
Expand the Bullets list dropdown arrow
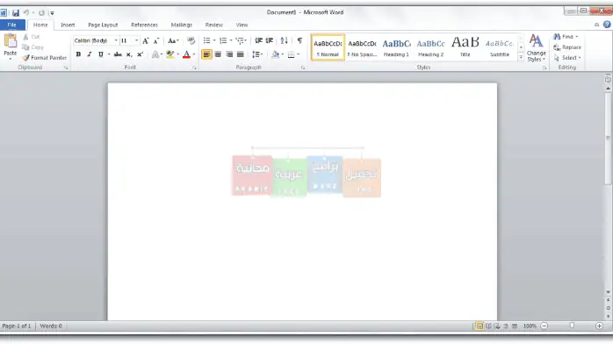point(214,40)
